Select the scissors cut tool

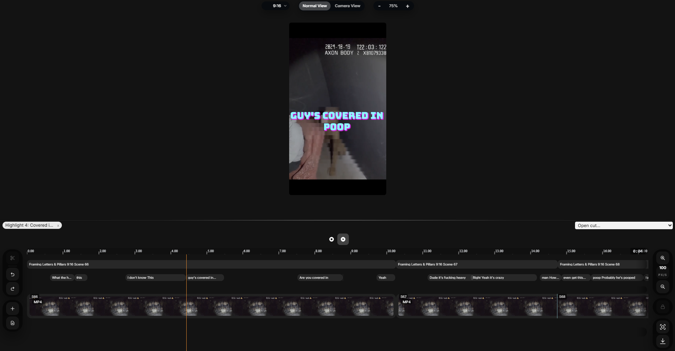tap(13, 258)
